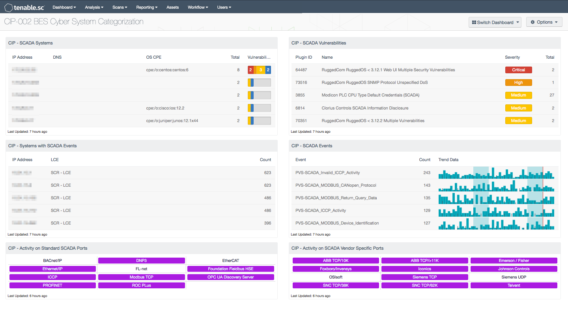
Task: Click Medium badge for Modicon PLC row
Action: point(518,95)
